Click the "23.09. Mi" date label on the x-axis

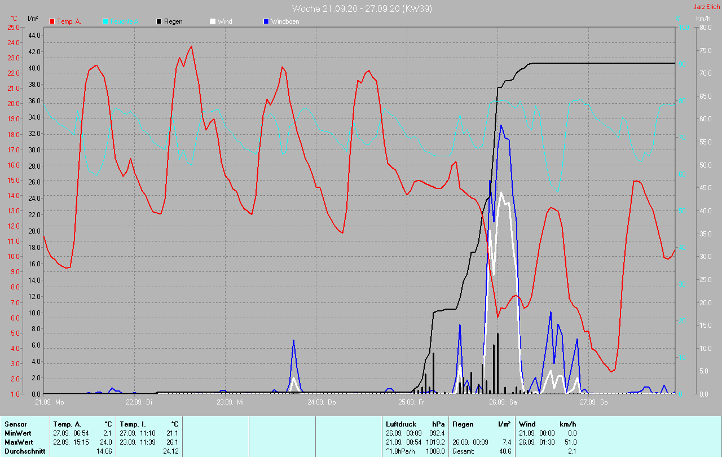click(230, 402)
